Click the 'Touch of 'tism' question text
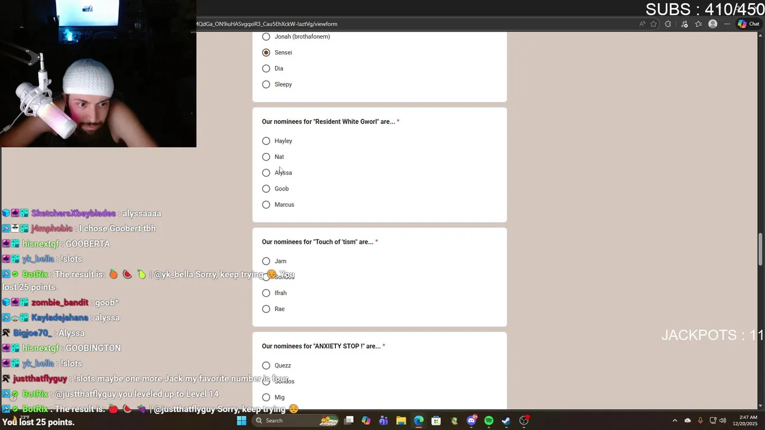The width and height of the screenshot is (765, 430). (x=317, y=242)
